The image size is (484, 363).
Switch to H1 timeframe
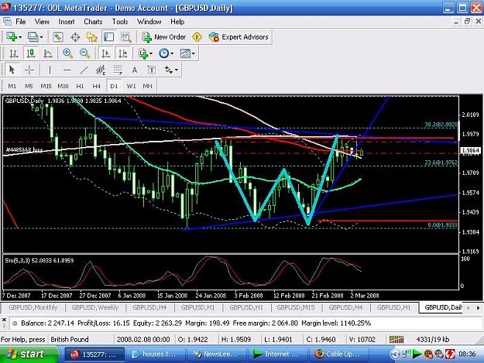(80, 86)
